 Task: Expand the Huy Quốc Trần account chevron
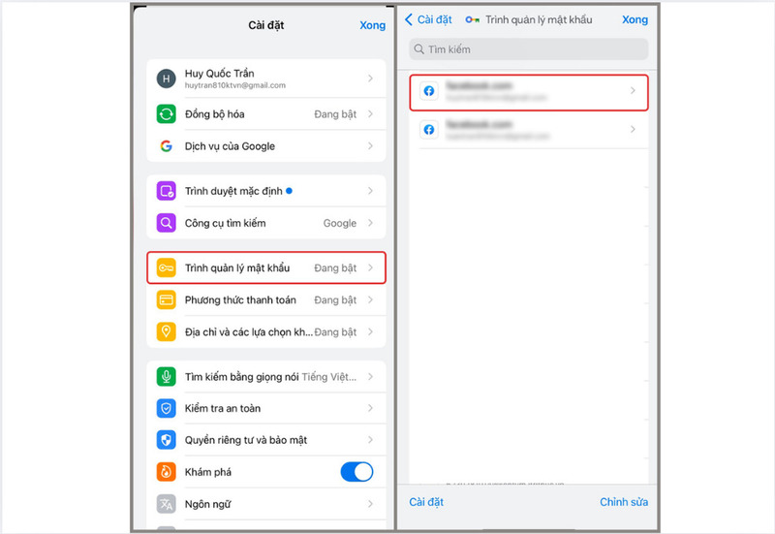click(370, 79)
